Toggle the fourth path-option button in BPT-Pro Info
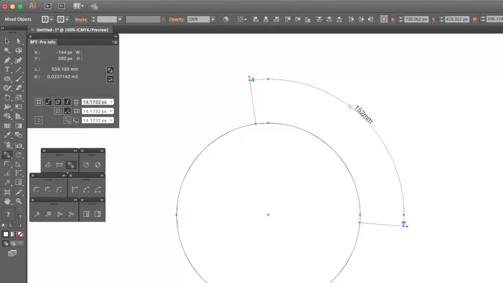Image resolution: width=503 pixels, height=283 pixels. point(67,102)
